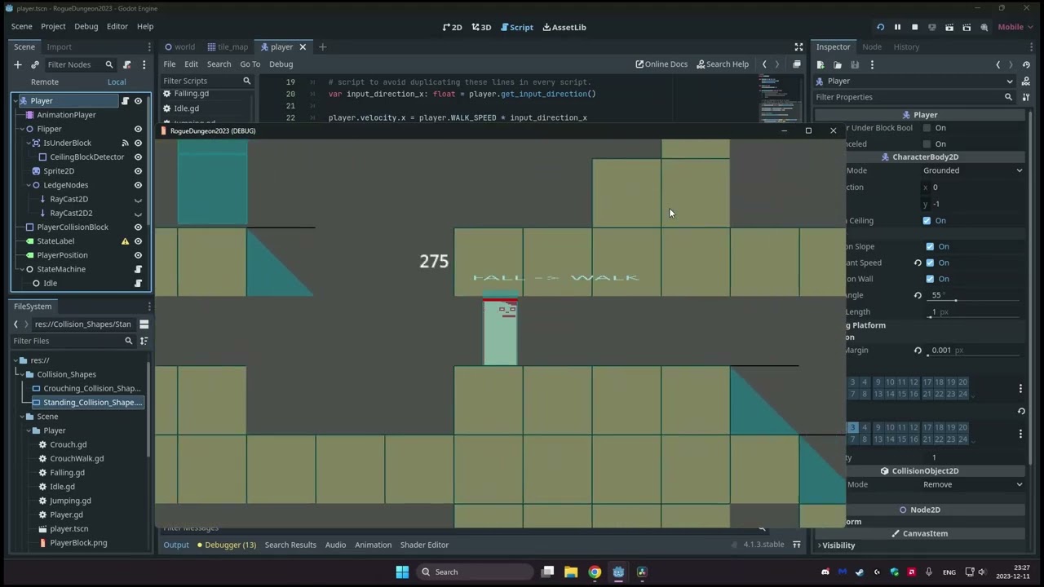The image size is (1044, 587).
Task: Toggle FileSystem split mode
Action: [144, 324]
